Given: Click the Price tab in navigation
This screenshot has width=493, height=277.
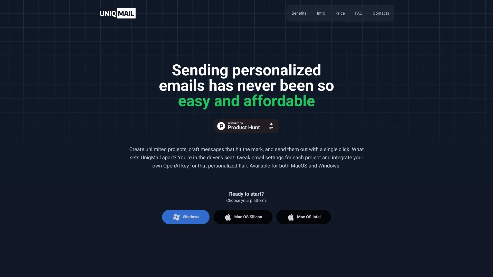Looking at the screenshot, I should tap(340, 13).
